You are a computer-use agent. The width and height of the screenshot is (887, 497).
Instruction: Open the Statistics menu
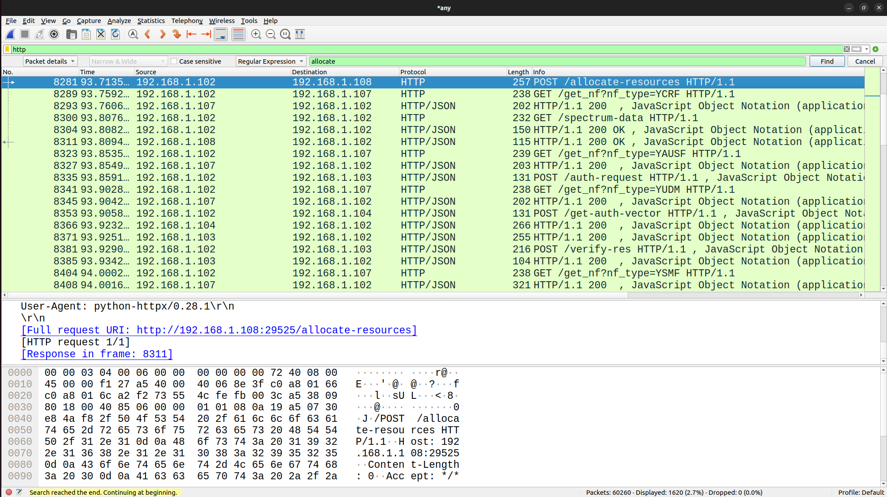point(151,21)
